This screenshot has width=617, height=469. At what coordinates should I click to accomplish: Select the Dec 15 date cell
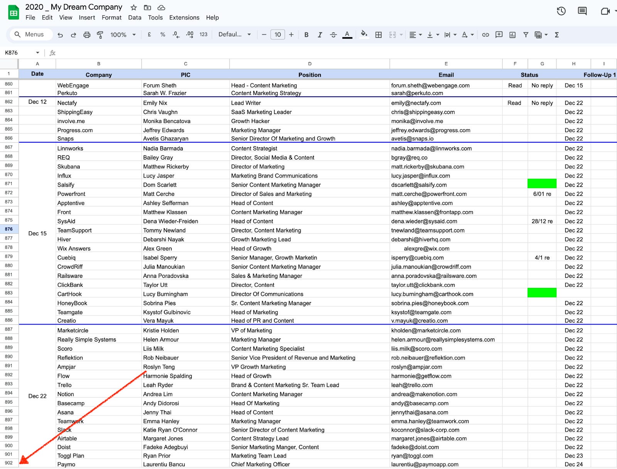point(37,234)
